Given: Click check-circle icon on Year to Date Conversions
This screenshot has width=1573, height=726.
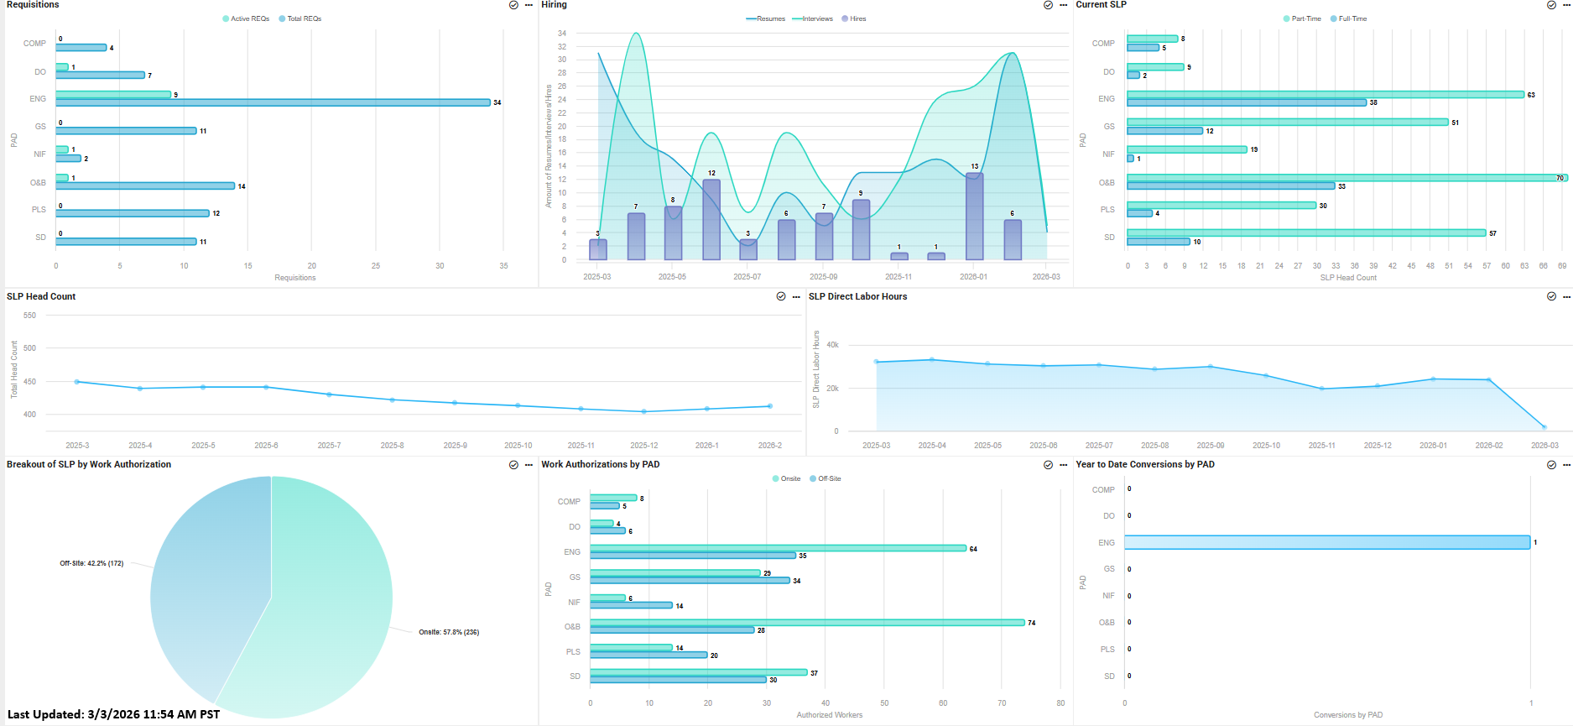Looking at the screenshot, I should point(1551,465).
